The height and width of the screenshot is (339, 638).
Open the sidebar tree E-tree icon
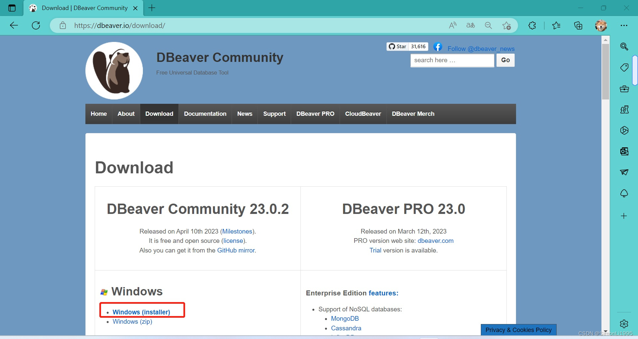[x=624, y=193]
